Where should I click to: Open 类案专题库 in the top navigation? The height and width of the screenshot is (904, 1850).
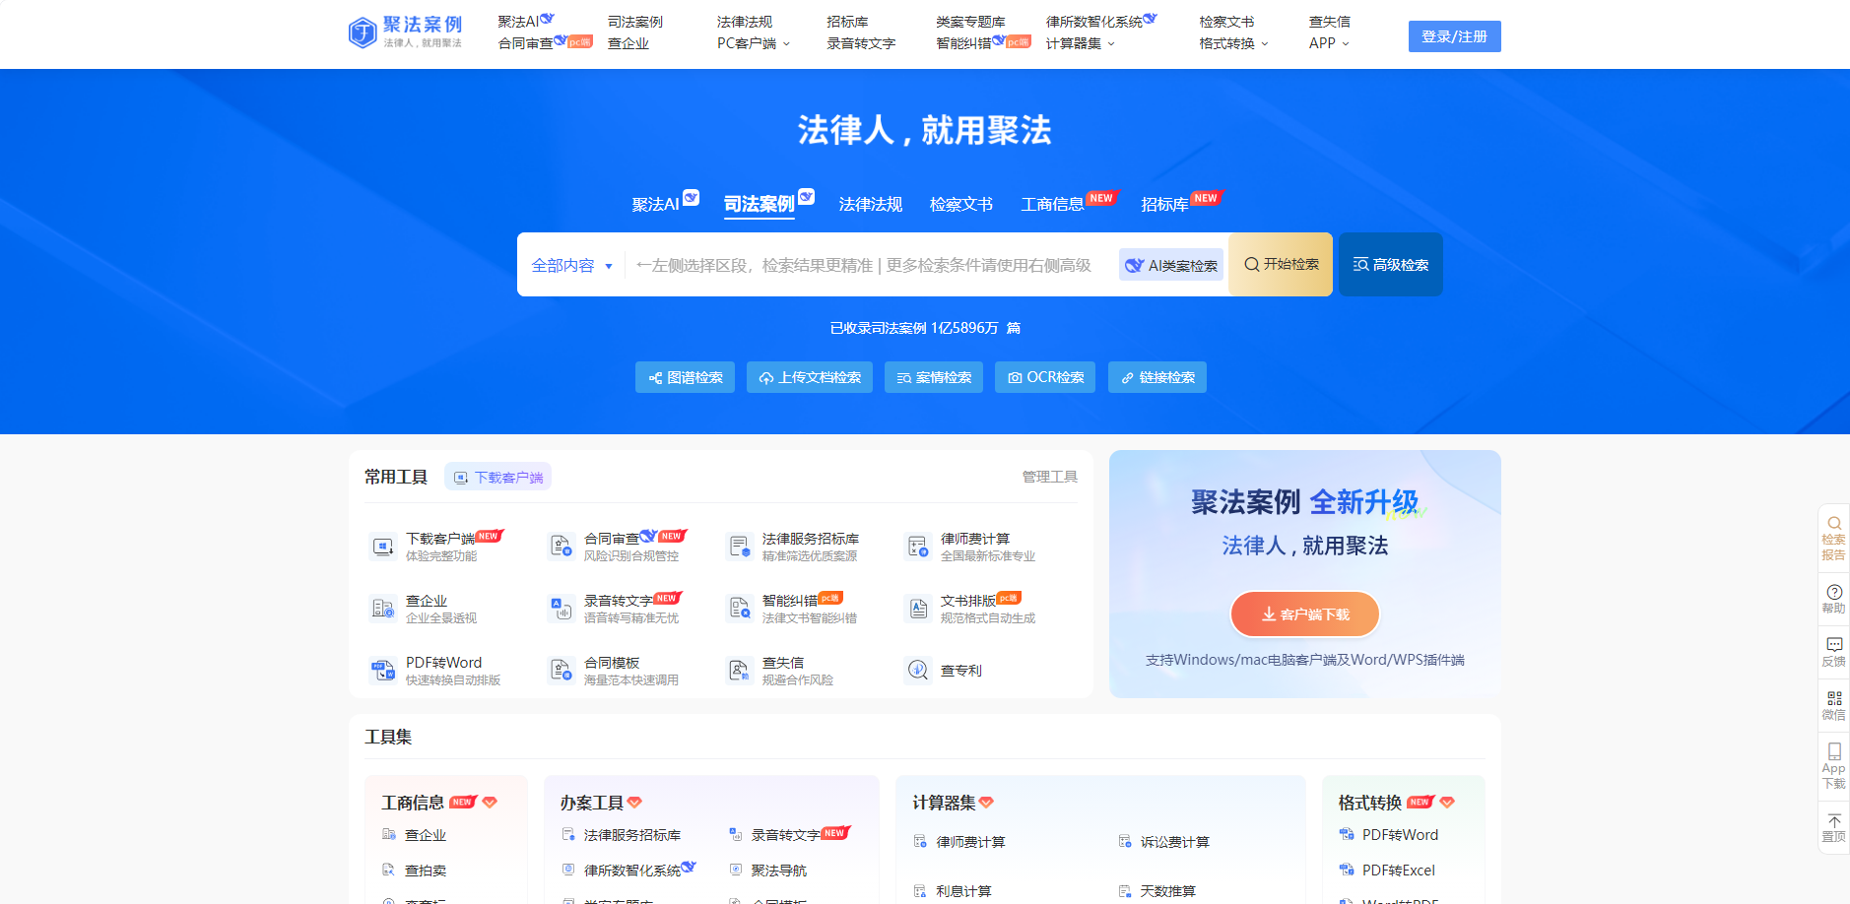[x=970, y=22]
